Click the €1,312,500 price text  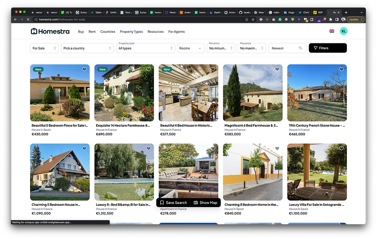(x=104, y=213)
